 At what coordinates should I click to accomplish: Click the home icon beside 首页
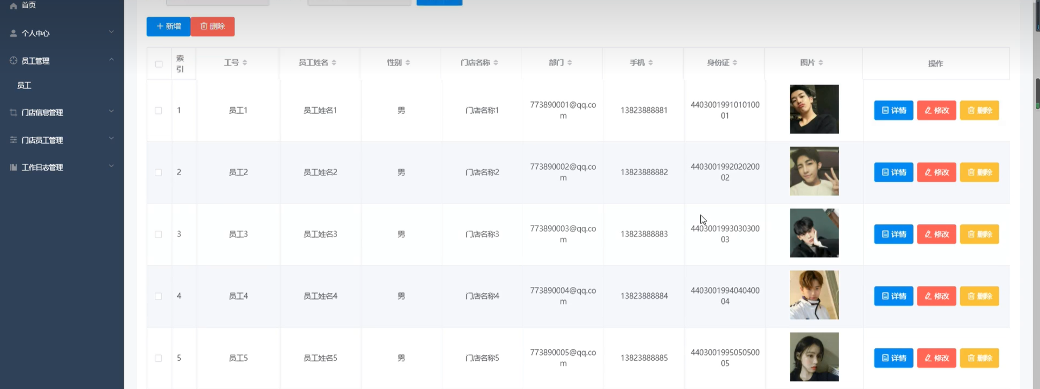[x=14, y=5]
